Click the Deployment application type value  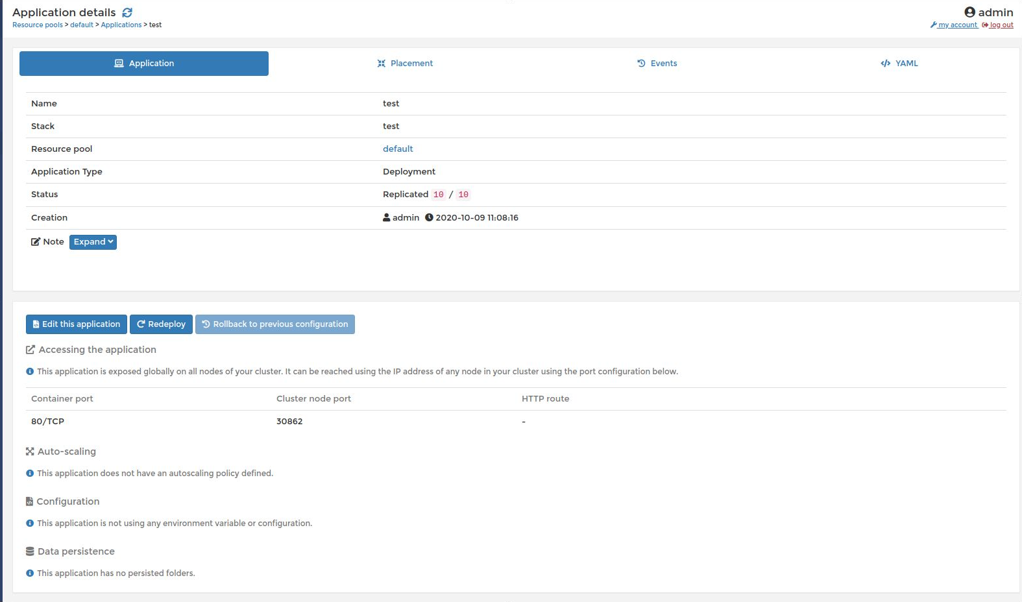click(409, 172)
